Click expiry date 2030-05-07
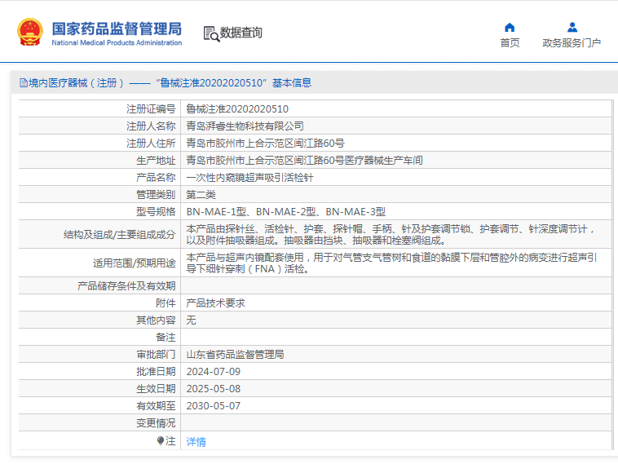618x464 pixels. [214, 406]
